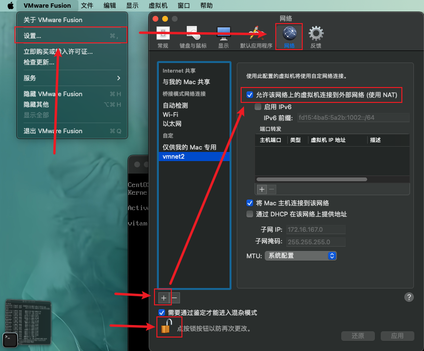Select 自动检测 bridged network

click(194, 105)
